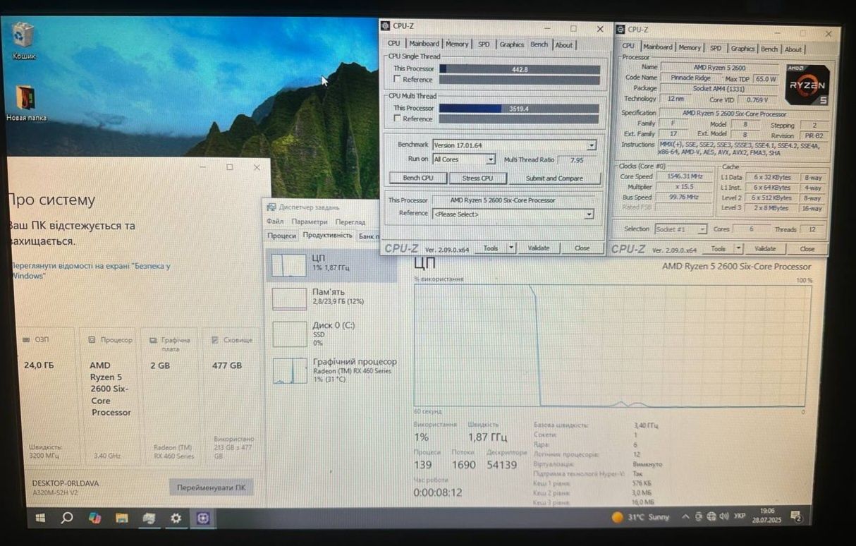Click the Перейменувати ПК button

[212, 488]
